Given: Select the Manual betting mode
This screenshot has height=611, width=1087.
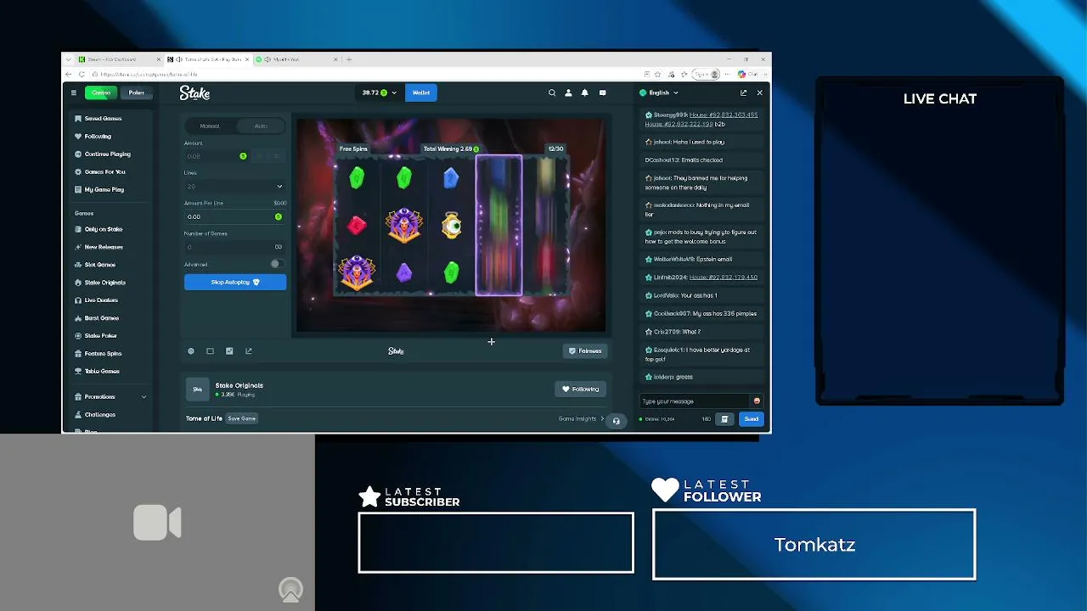Looking at the screenshot, I should tap(210, 126).
